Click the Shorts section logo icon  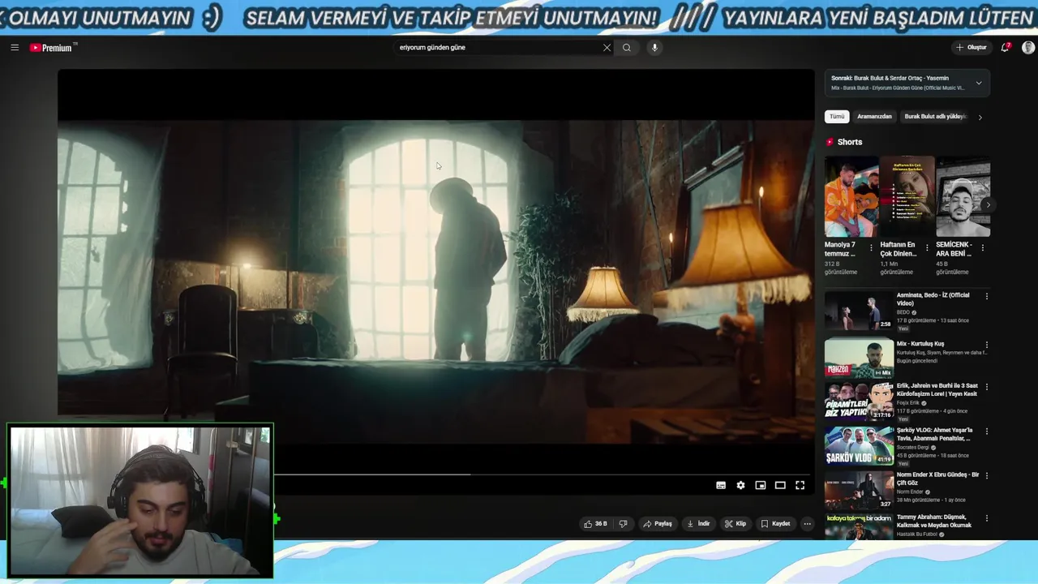pyautogui.click(x=830, y=142)
